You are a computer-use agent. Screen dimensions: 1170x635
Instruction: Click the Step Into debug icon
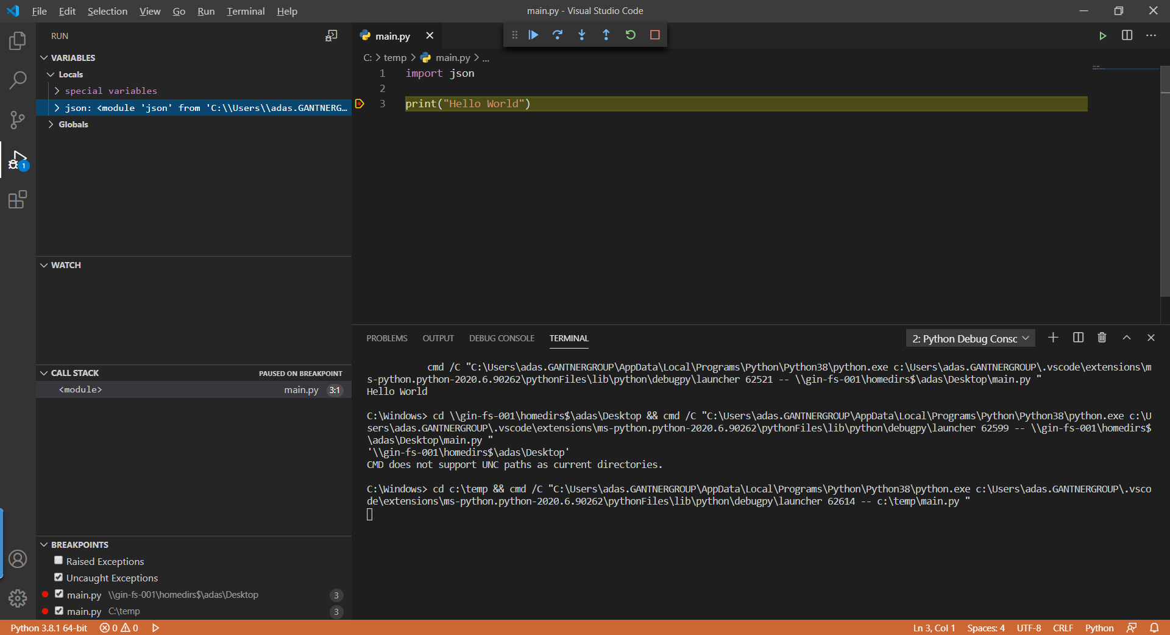582,35
